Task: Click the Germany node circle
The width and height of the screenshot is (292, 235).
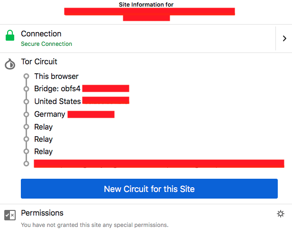Action: pyautogui.click(x=26, y=114)
